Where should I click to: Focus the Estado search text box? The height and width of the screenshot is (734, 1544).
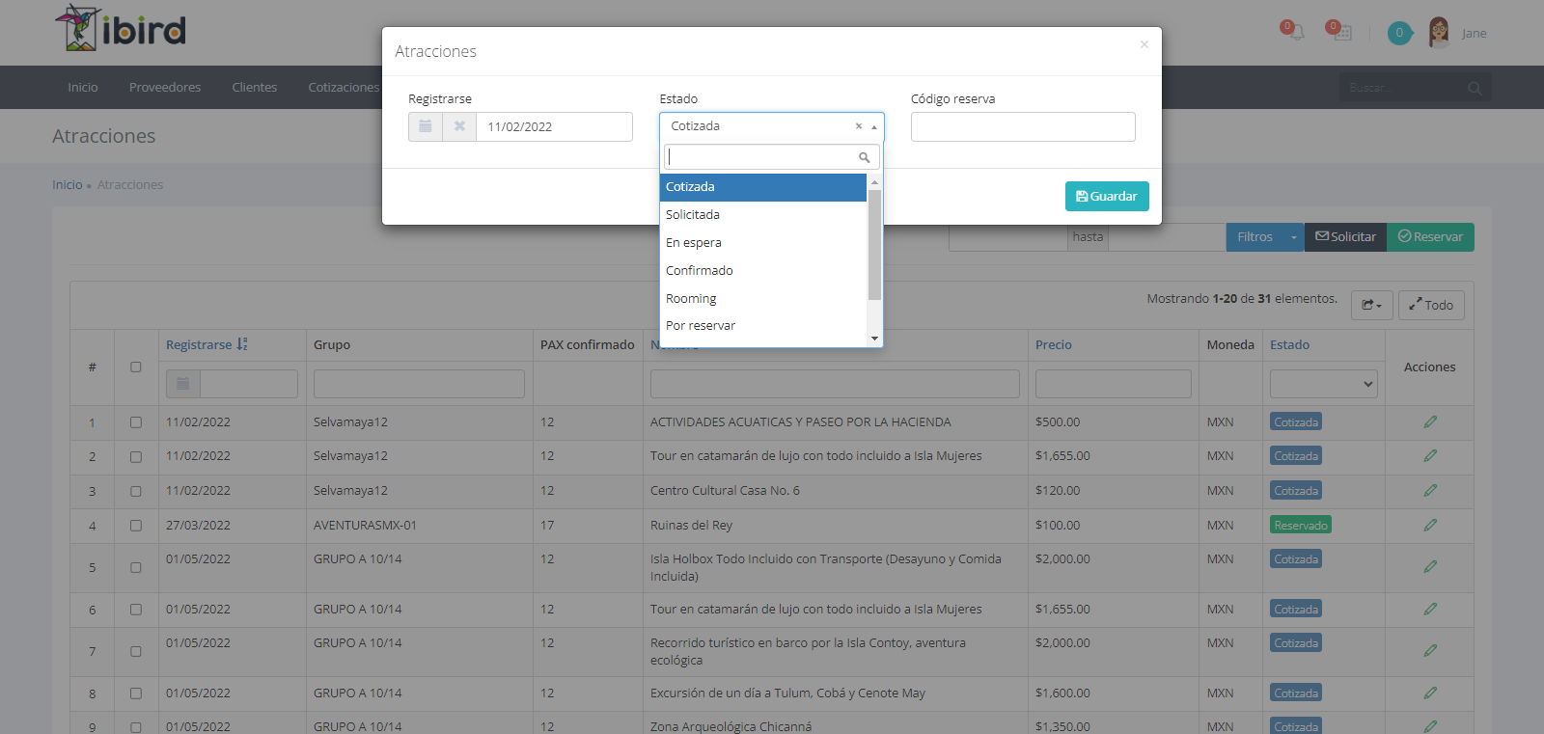[771, 157]
